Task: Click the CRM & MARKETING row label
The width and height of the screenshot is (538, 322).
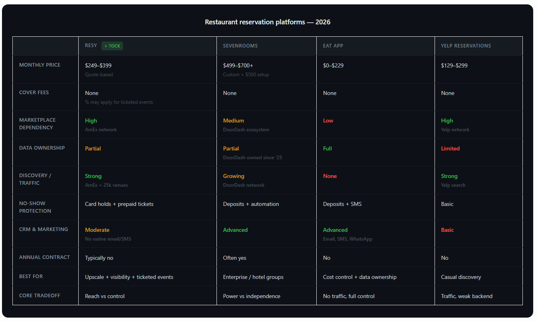Action: click(x=44, y=229)
